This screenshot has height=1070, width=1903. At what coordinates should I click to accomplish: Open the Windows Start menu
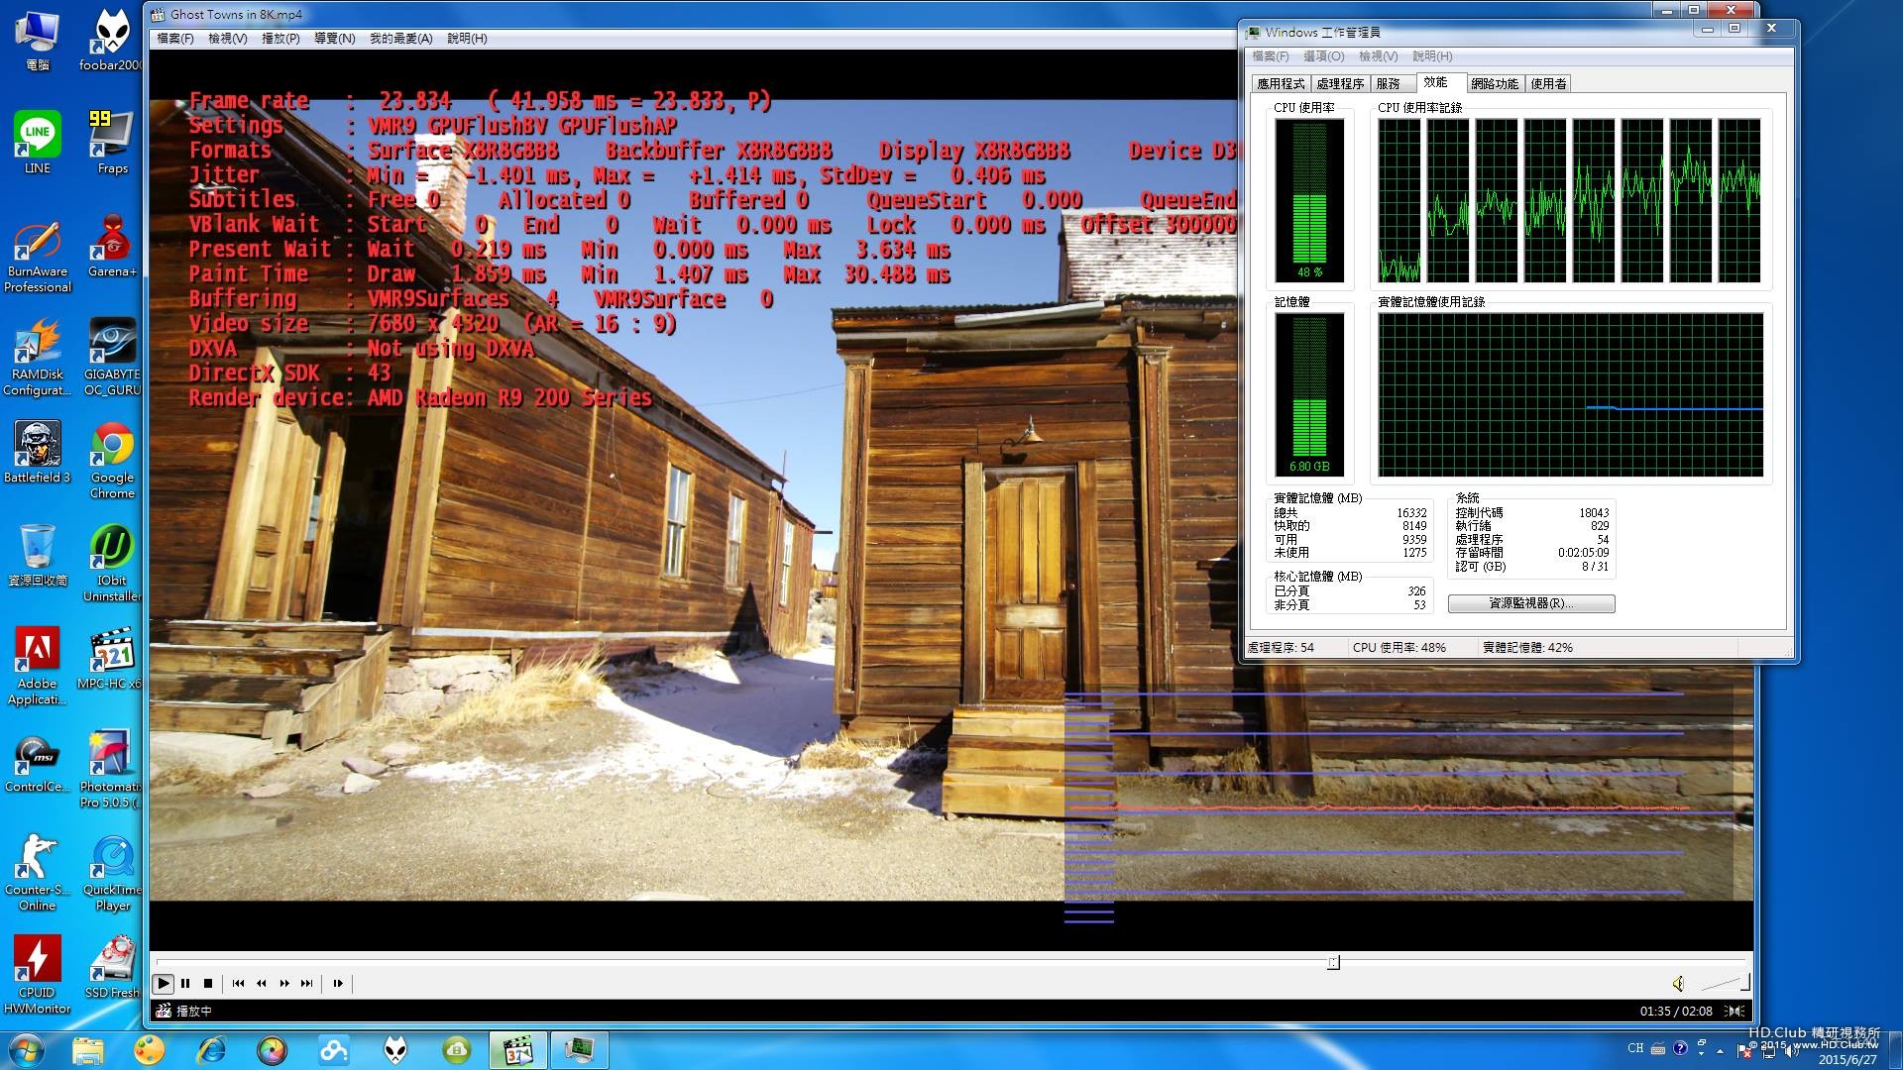click(27, 1050)
